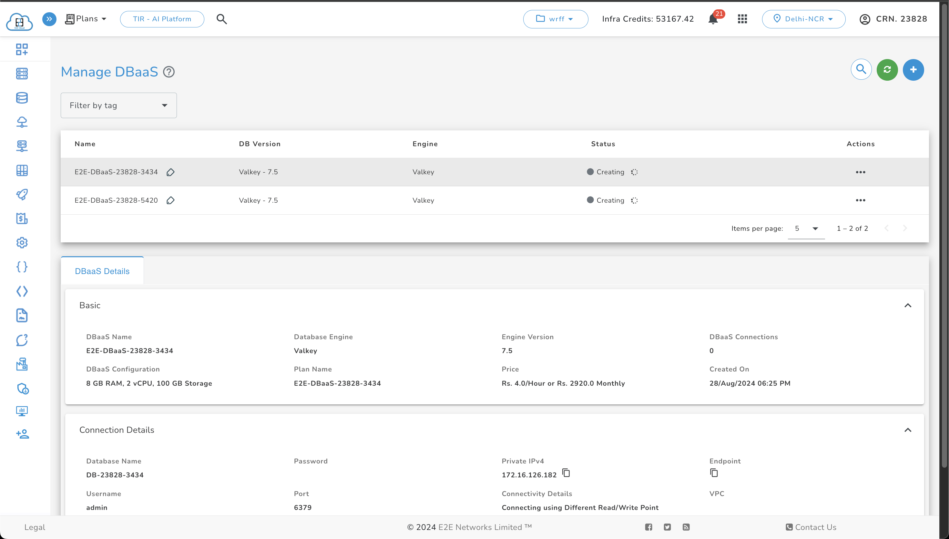Open the firewall grid sidebar icon

coord(22,170)
